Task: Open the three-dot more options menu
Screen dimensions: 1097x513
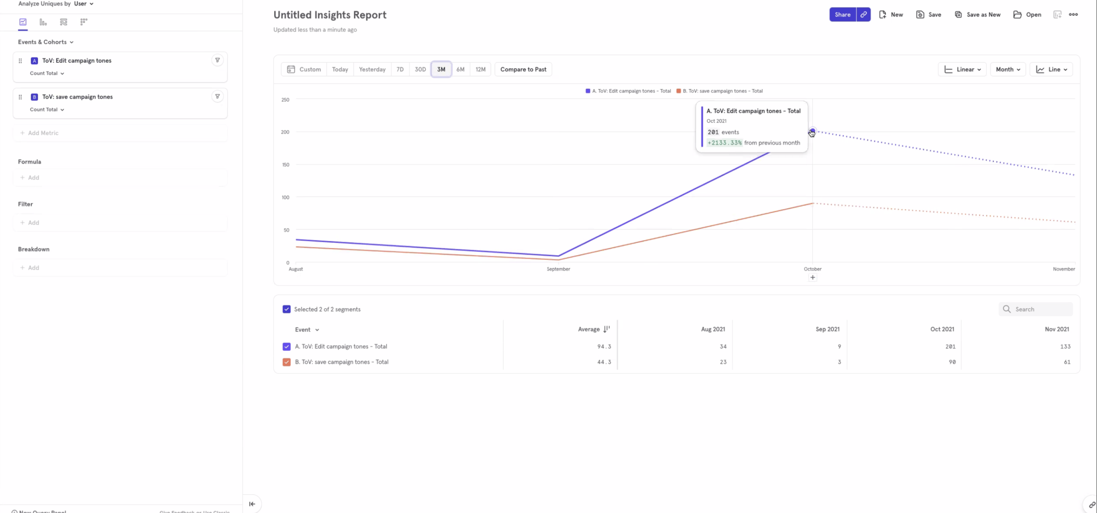Action: pos(1073,14)
